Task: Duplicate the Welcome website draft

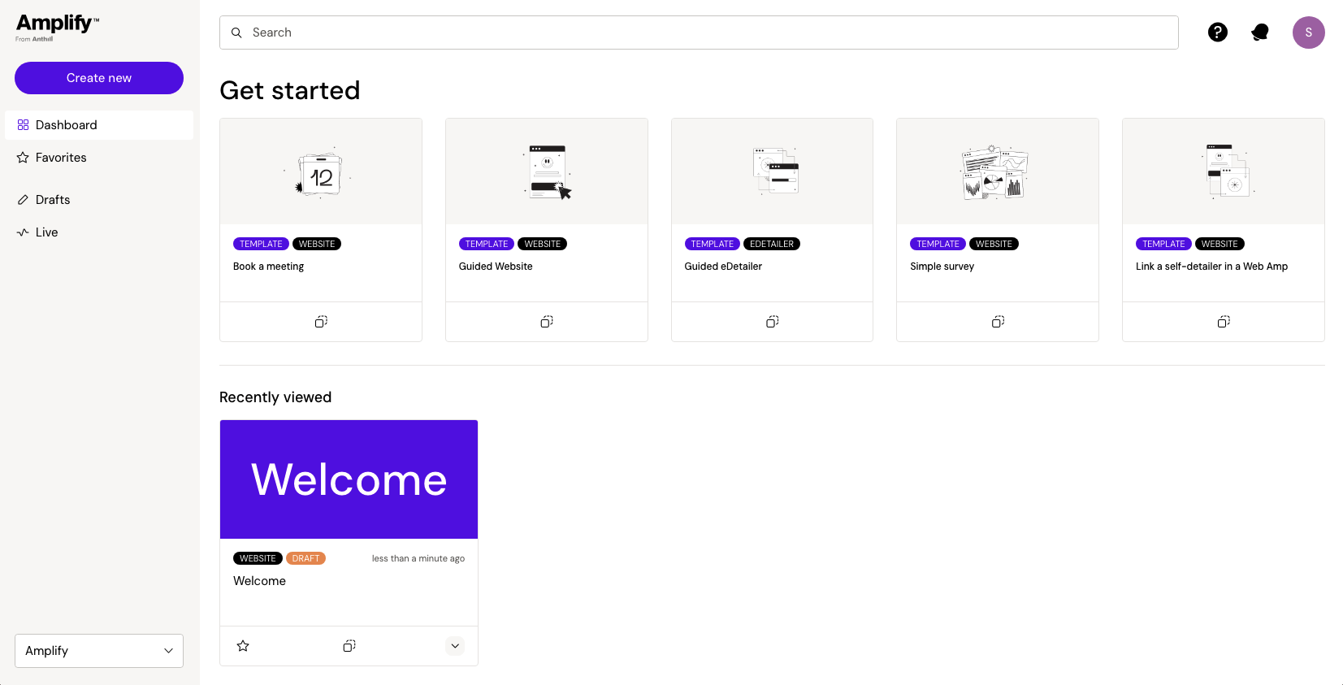Action: coord(349,646)
